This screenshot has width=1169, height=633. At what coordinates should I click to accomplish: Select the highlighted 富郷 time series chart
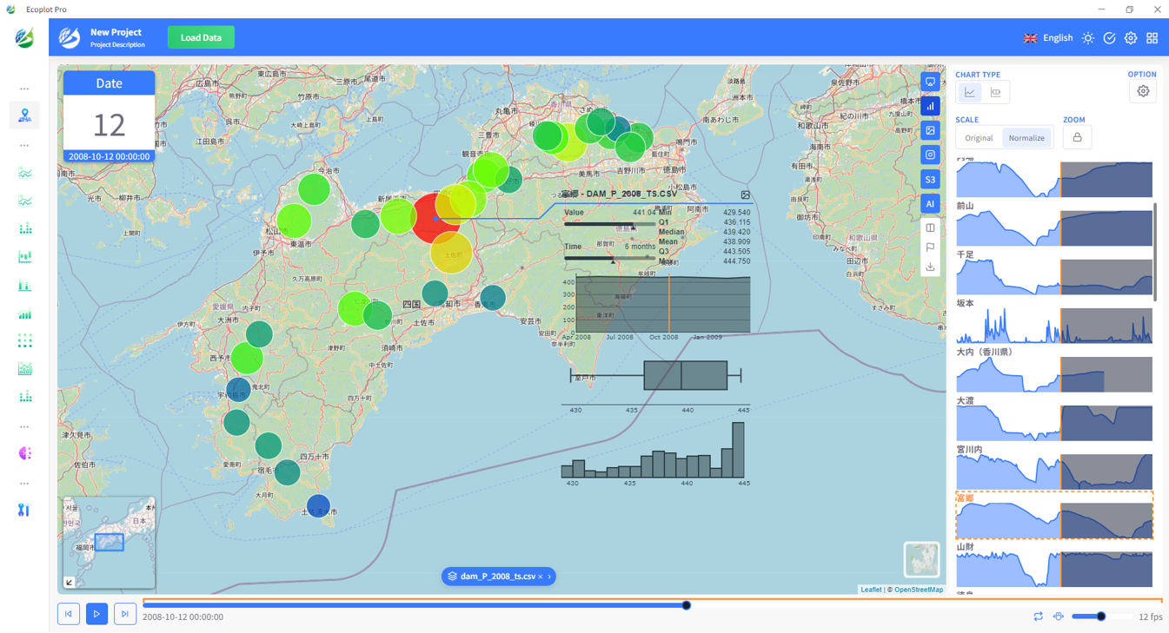[1054, 516]
